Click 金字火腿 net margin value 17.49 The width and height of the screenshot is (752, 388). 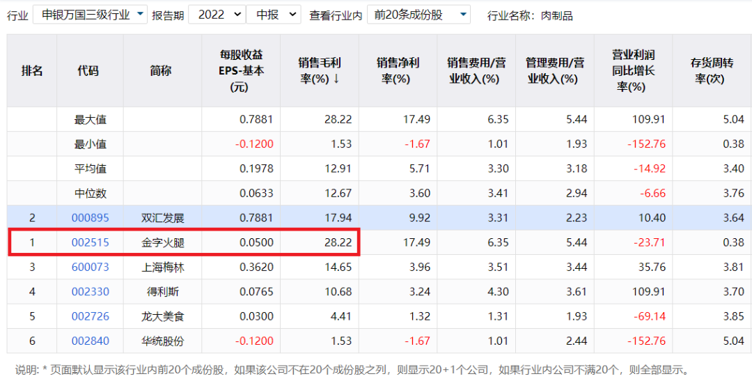click(417, 242)
